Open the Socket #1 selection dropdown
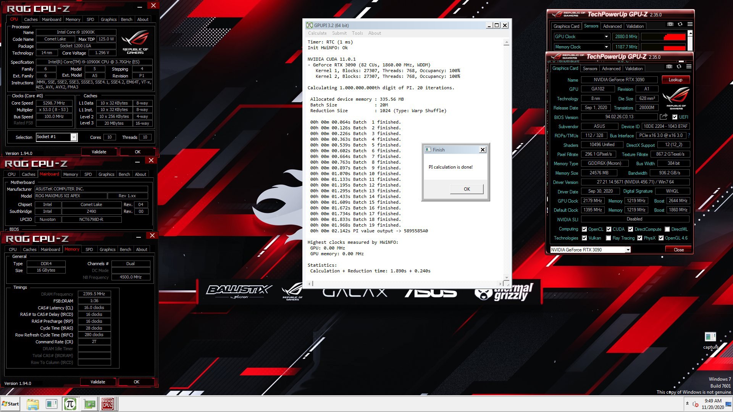Viewport: 733px width, 412px height. click(x=74, y=137)
